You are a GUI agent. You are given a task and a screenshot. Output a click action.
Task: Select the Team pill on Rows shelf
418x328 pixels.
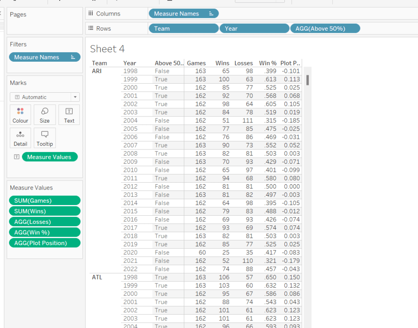[183, 29]
